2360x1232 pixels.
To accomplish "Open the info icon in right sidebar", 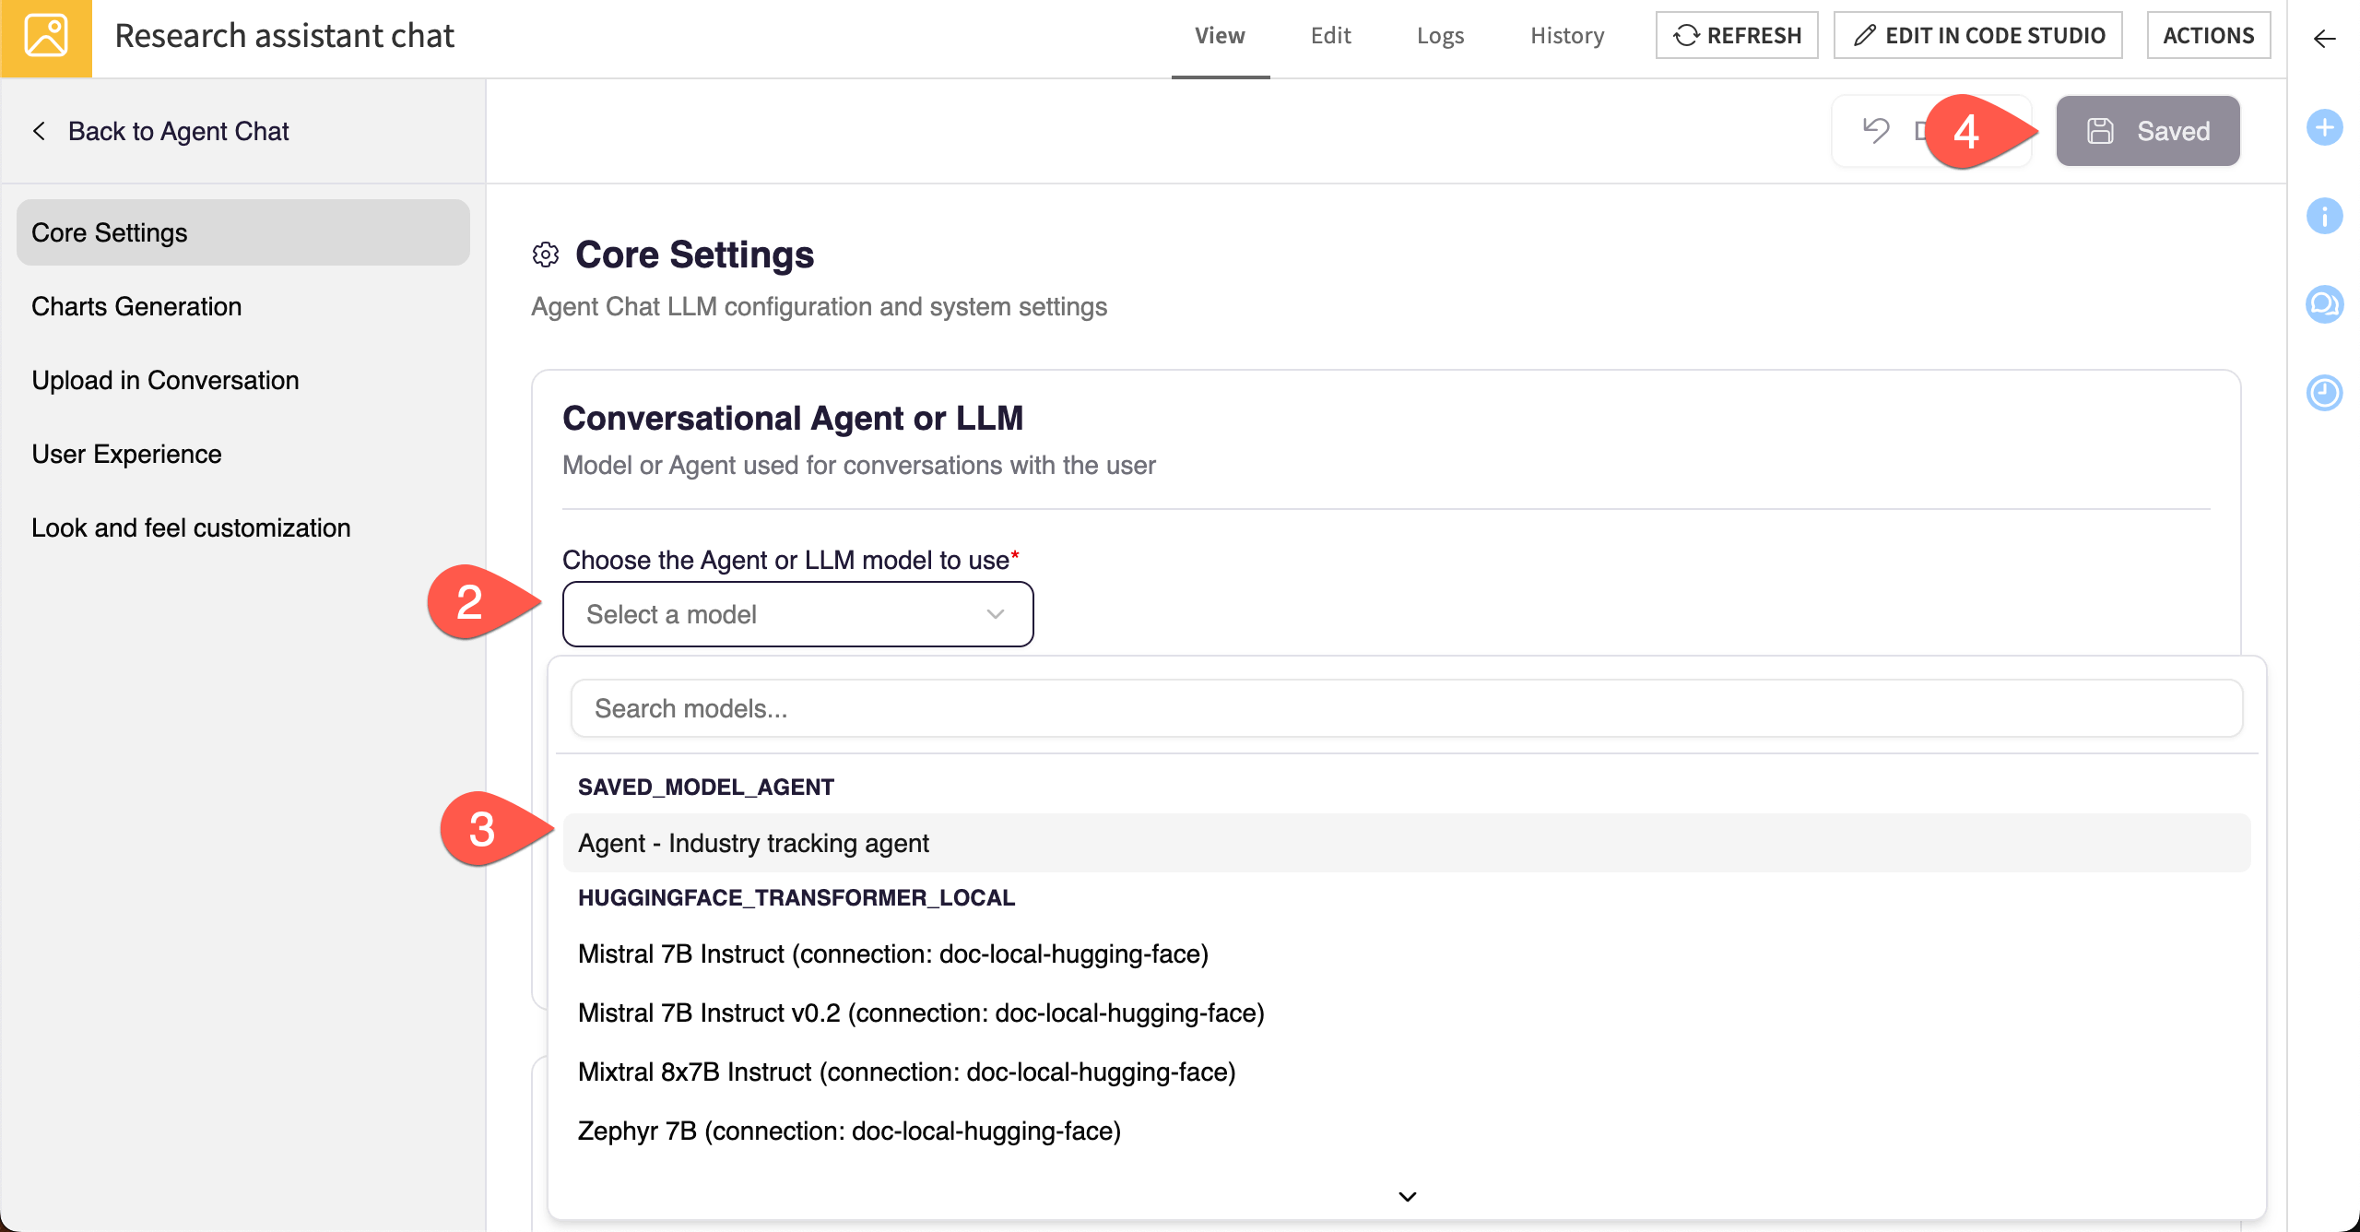I will click(2324, 216).
